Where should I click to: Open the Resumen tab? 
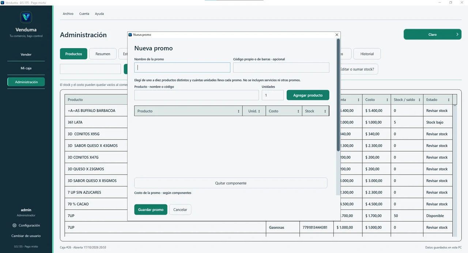pos(103,54)
